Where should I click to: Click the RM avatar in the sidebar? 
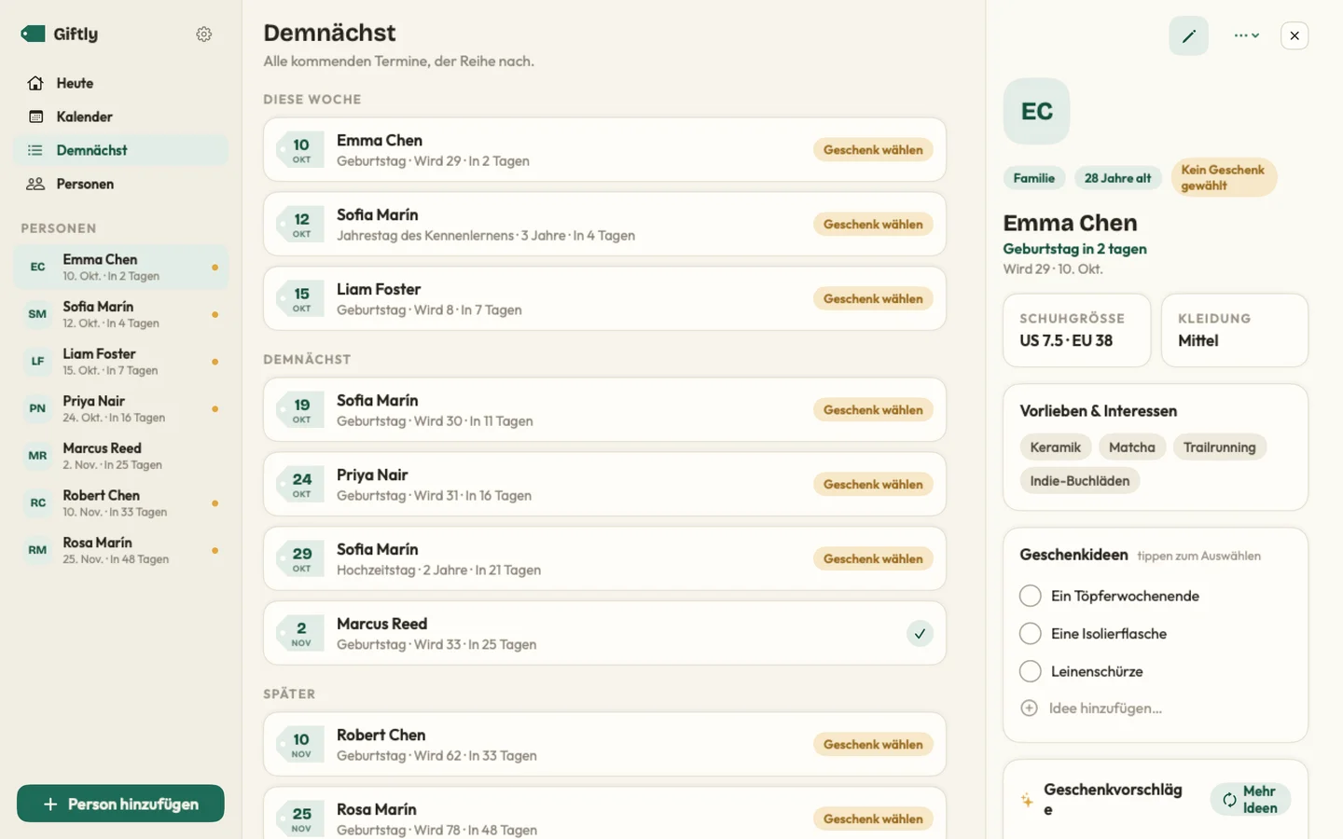pos(37,550)
